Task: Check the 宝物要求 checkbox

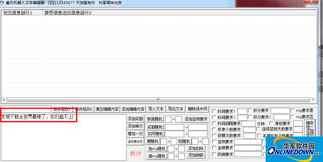Action: [x=214, y=142]
